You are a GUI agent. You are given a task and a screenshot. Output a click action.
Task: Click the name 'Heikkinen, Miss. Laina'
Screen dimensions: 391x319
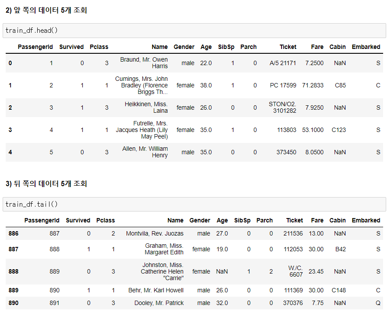click(146, 107)
